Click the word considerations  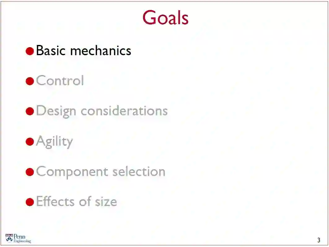[x=124, y=111]
